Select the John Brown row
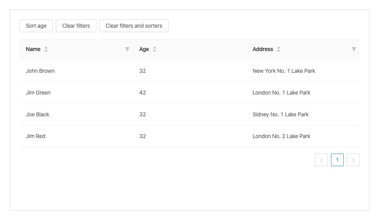The width and height of the screenshot is (379, 220). coord(40,71)
